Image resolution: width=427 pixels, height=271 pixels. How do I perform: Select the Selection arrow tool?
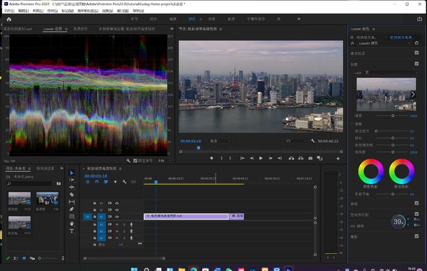[72, 173]
